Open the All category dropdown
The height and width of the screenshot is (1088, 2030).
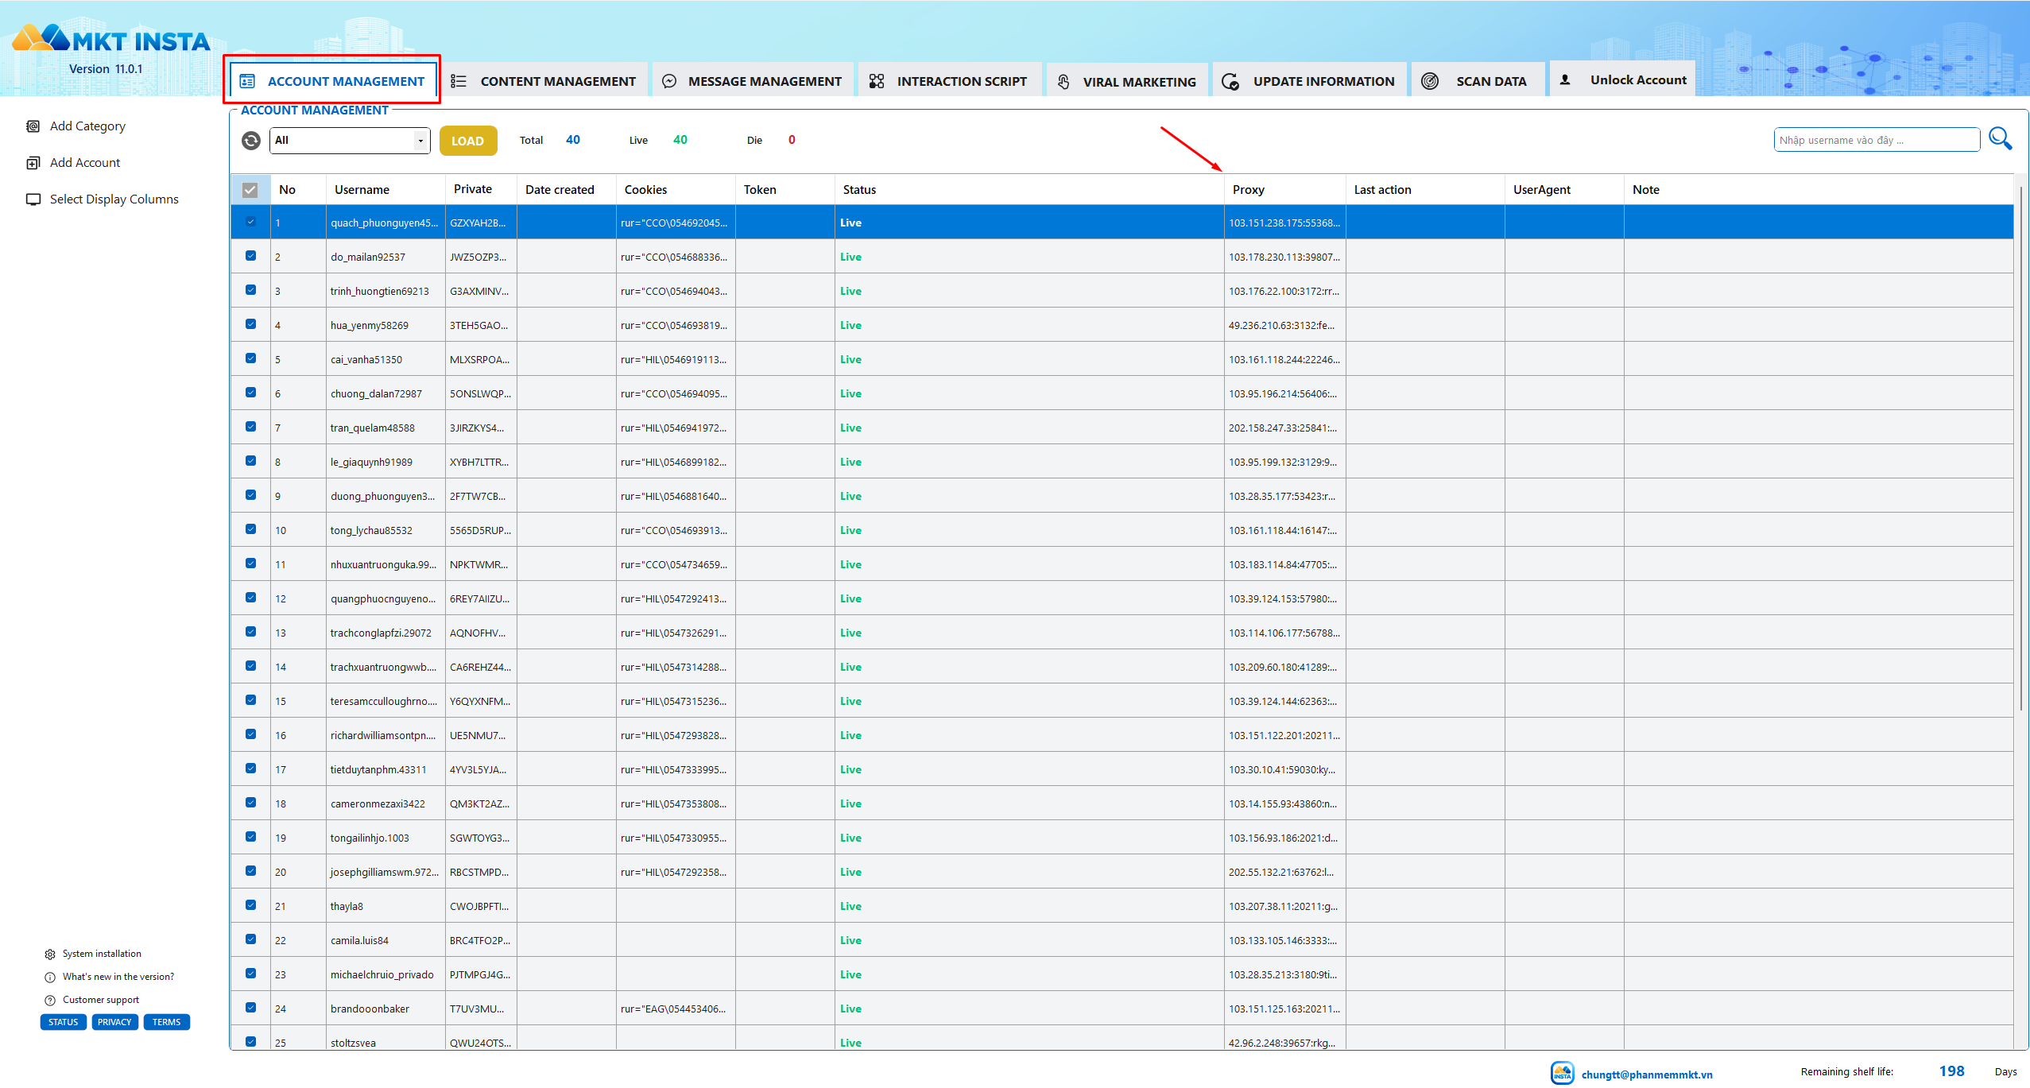coord(350,141)
